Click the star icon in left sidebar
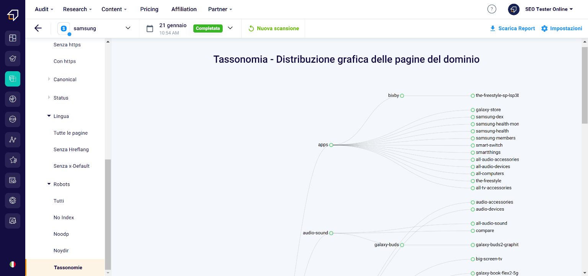This screenshot has height=276, width=588. [13, 160]
